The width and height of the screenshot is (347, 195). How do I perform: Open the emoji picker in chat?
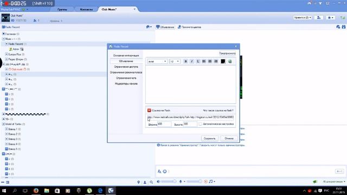click(x=165, y=171)
